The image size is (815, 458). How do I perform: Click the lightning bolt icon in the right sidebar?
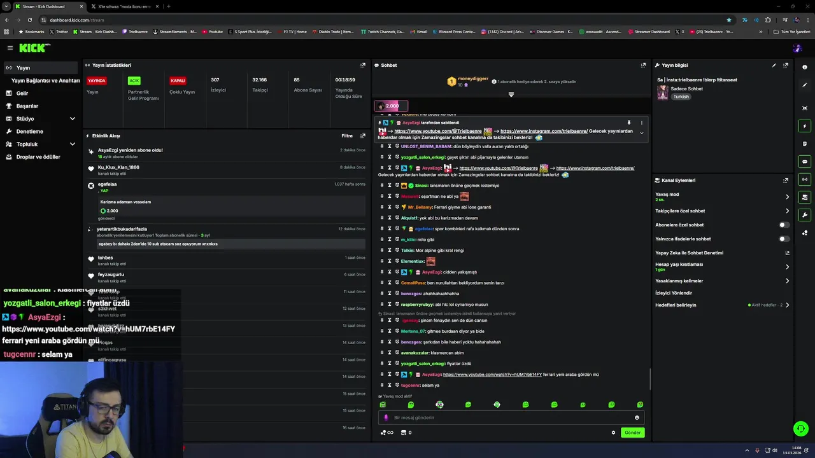pyautogui.click(x=805, y=126)
